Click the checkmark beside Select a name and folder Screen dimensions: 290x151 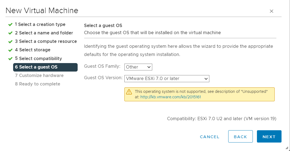(x=10, y=33)
